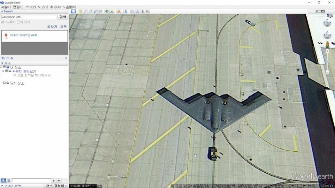Select the add placemark pin icon

tap(80, 11)
